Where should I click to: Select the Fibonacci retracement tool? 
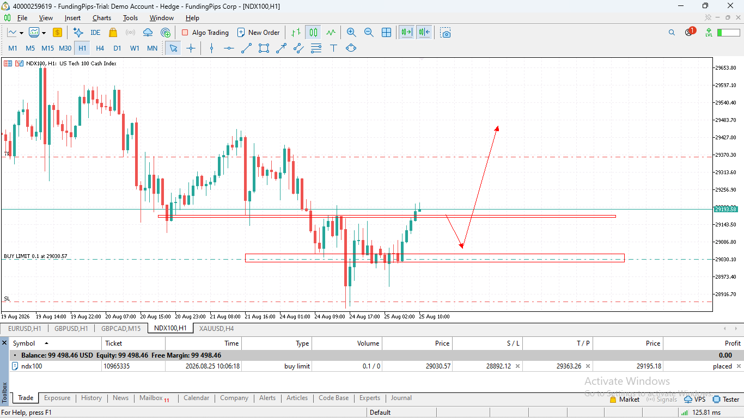[x=316, y=48]
